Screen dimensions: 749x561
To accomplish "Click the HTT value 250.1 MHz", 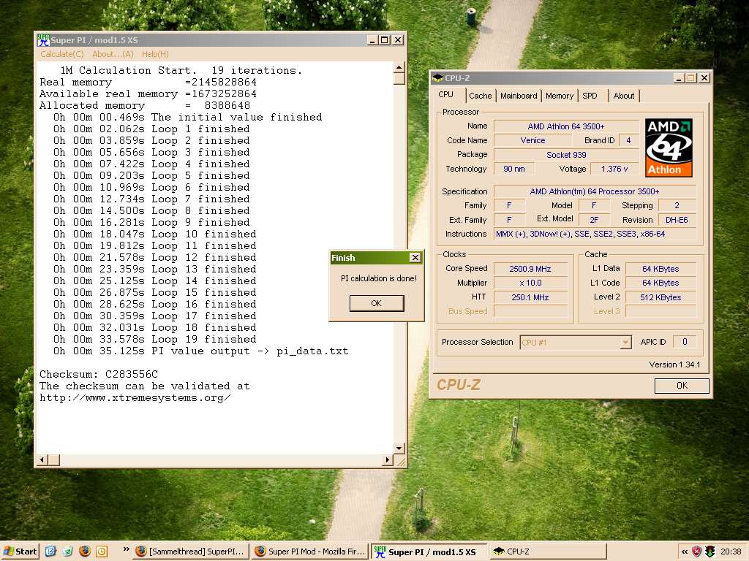I will [x=530, y=297].
